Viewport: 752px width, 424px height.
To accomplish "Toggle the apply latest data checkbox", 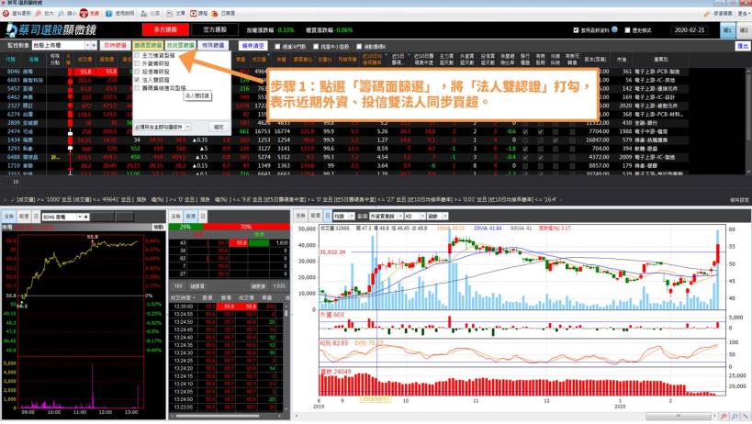I will [576, 30].
